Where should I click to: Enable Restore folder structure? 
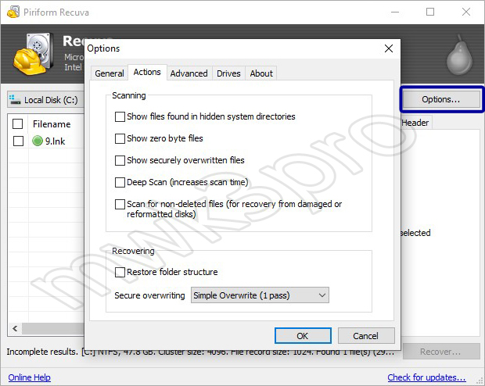point(120,272)
